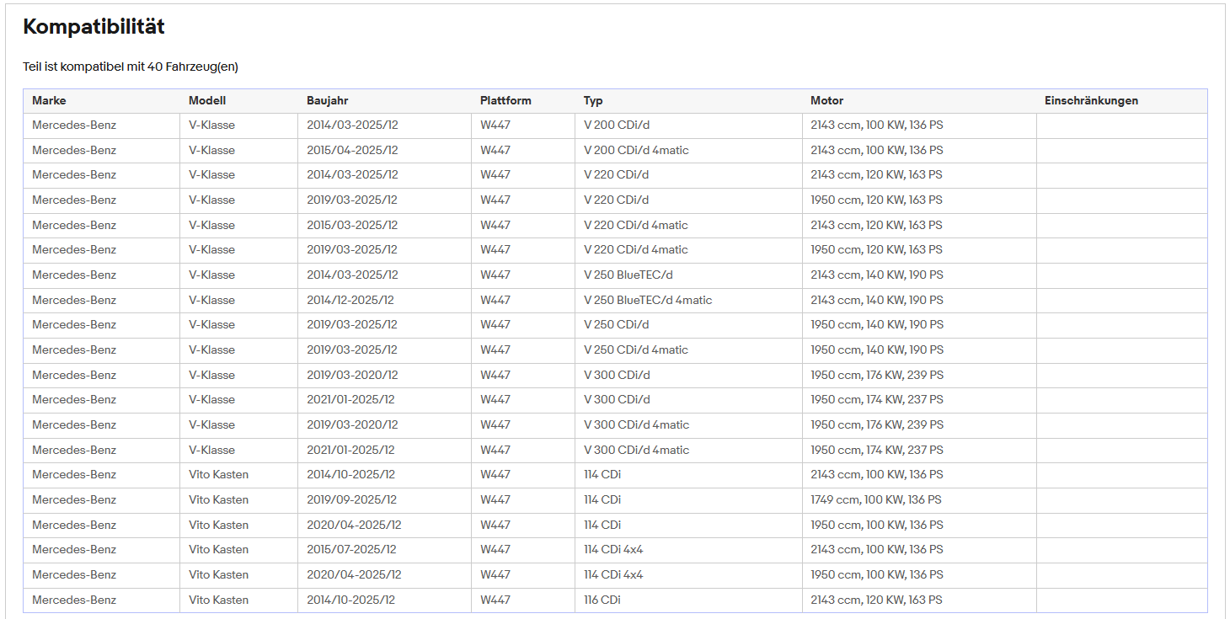Click the 2015/07-2025/12 Baujahr cell

[x=384, y=550]
